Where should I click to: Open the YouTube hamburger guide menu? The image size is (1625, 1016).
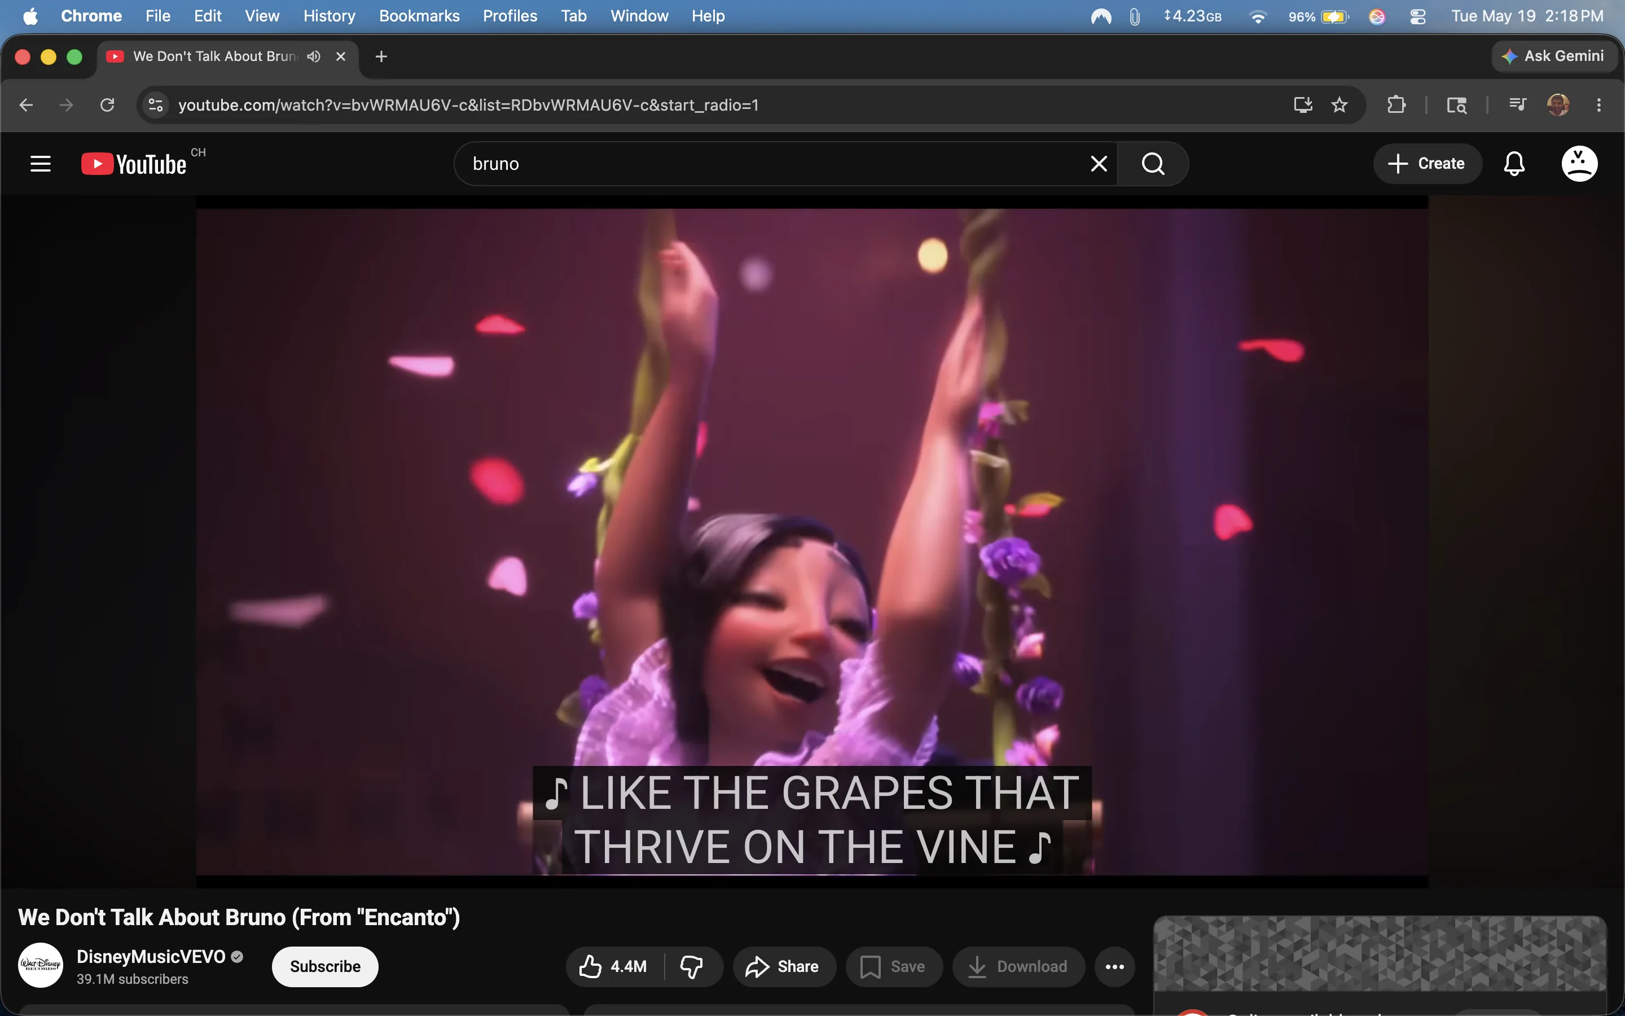pos(40,163)
